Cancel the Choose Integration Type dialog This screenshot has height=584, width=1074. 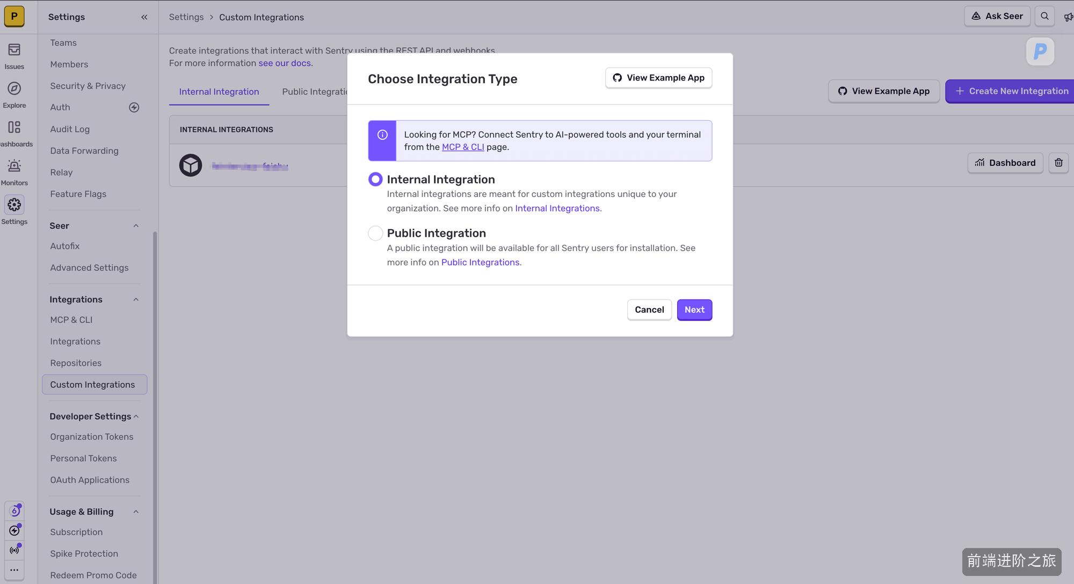tap(649, 310)
